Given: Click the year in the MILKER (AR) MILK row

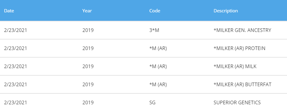Looking at the screenshot, I should [x=88, y=67].
